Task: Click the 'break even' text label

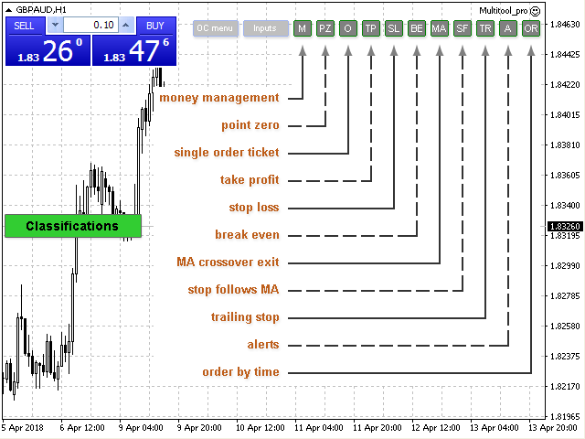Action: point(247,235)
